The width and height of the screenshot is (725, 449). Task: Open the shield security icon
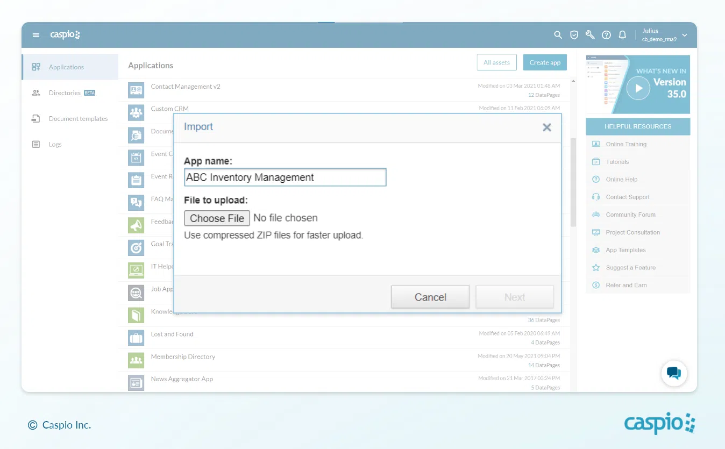pos(574,35)
